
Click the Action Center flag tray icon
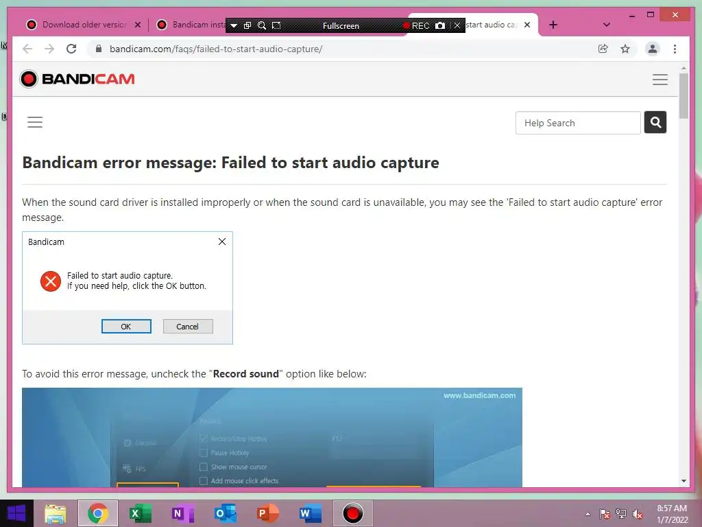[605, 514]
